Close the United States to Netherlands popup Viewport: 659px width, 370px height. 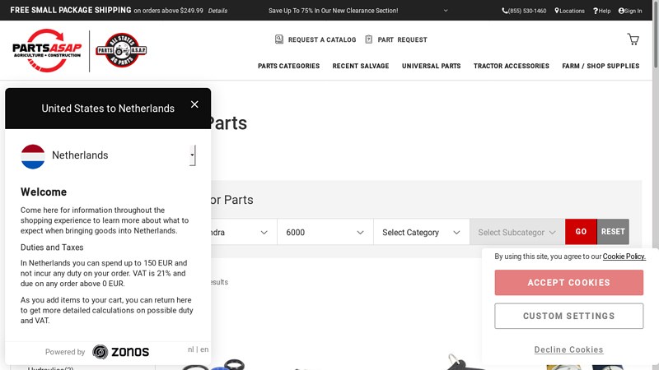pyautogui.click(x=194, y=104)
